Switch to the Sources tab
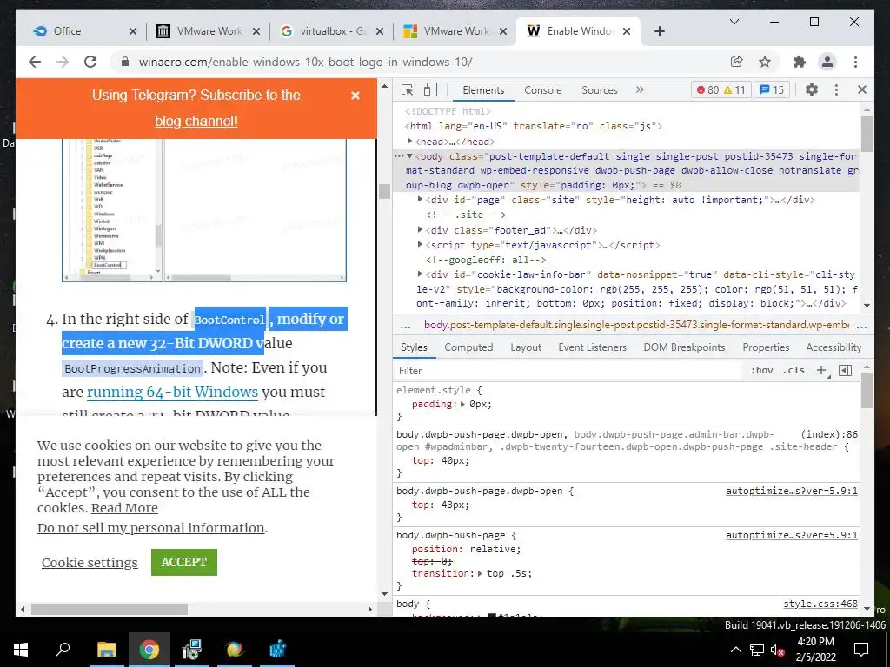The image size is (890, 667). (x=600, y=90)
